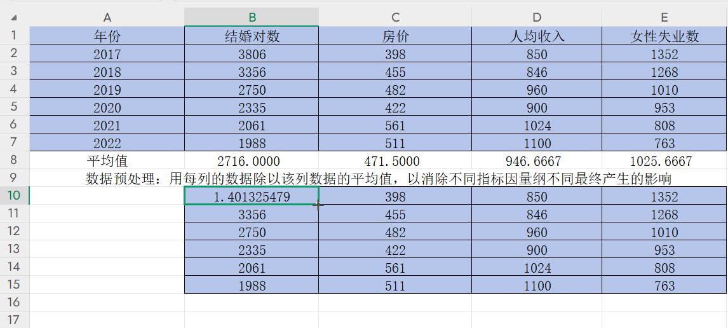
Task: Click 1024 in row 6
Action: [x=537, y=125]
